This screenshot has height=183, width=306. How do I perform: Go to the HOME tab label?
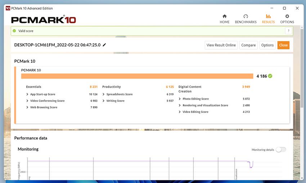(x=224, y=22)
